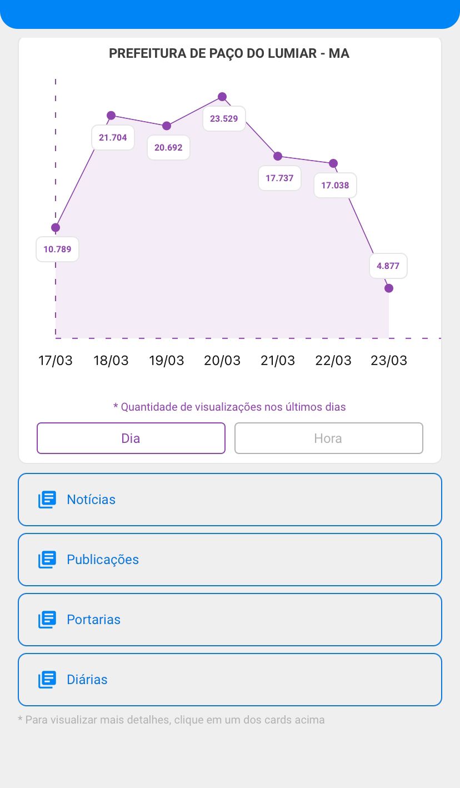Open the Portarias card
Viewport: 460px width, 788px height.
230,620
